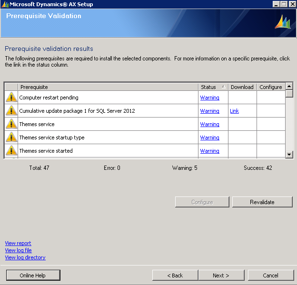297x285 pixels.
Task: Open the View report link
Action: 18,243
